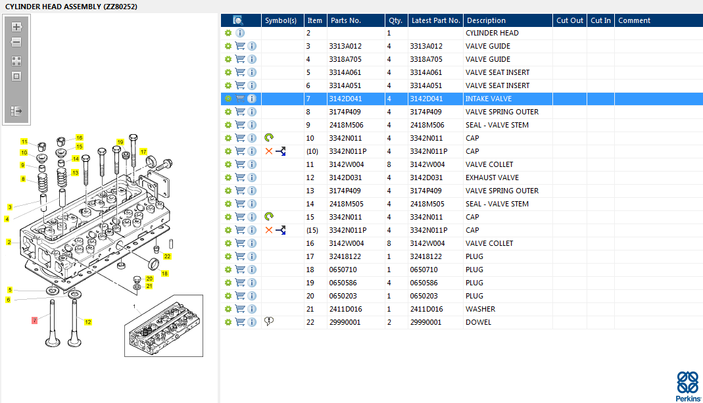Viewport: 703px width, 403px height.
Task: Add VALVE GUIDE 3313A012 to cart
Action: pyautogui.click(x=240, y=46)
